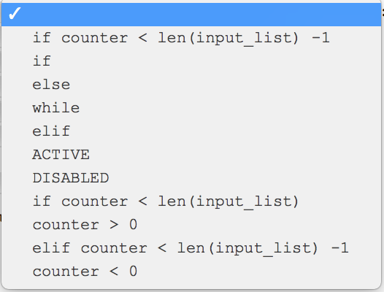This screenshot has height=292, width=384.
Task: Select the 'DISABLED' option
Action: (x=191, y=178)
